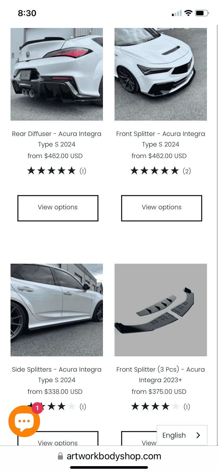The image size is (218, 473).
Task: Click Rear Diffuser five-star rating
Action: click(x=57, y=171)
